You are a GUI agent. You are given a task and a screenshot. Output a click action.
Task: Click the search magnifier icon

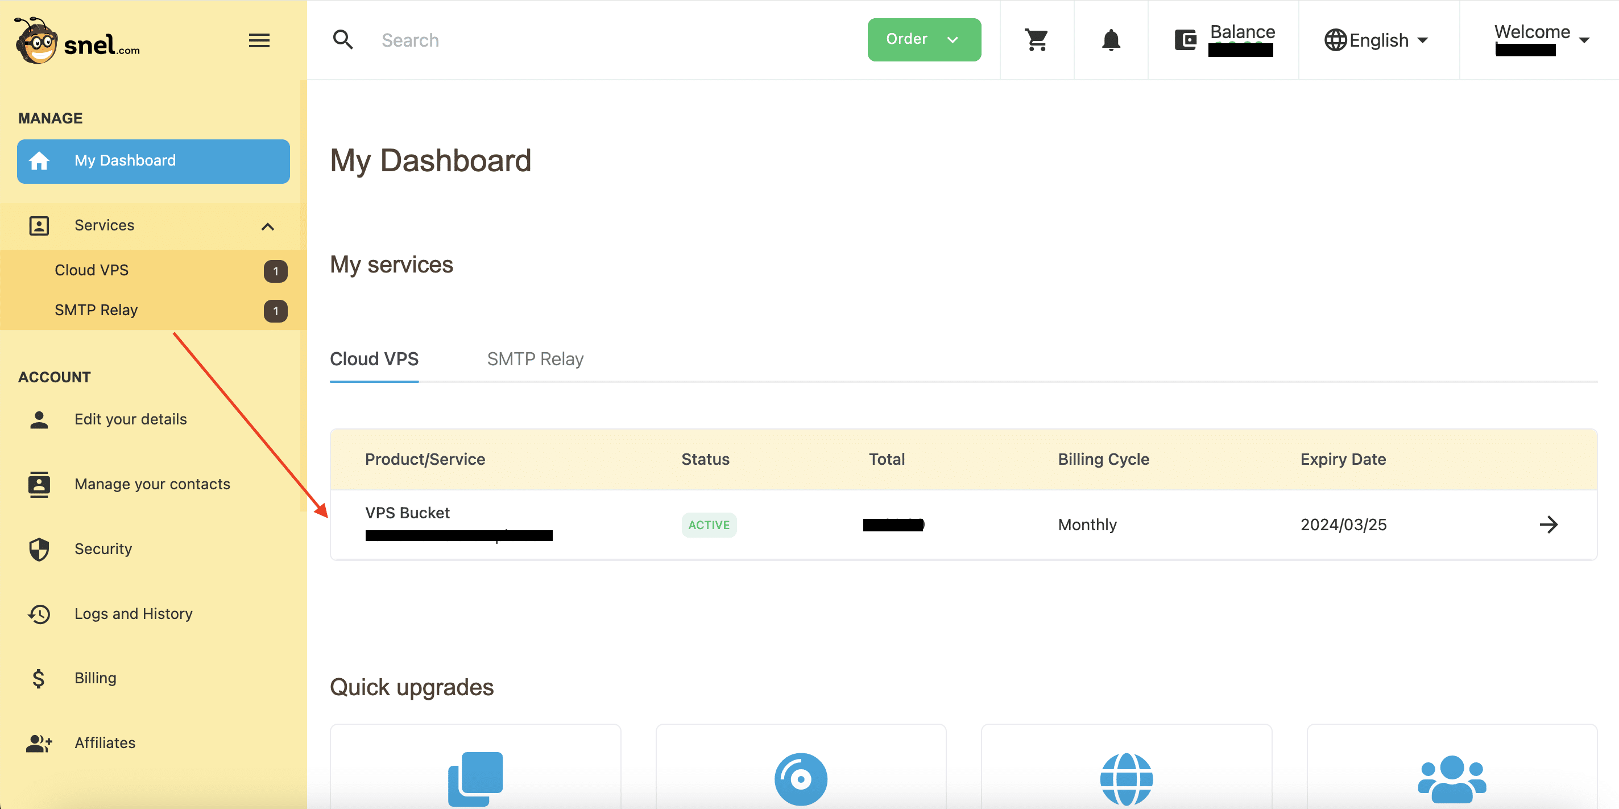click(x=343, y=40)
